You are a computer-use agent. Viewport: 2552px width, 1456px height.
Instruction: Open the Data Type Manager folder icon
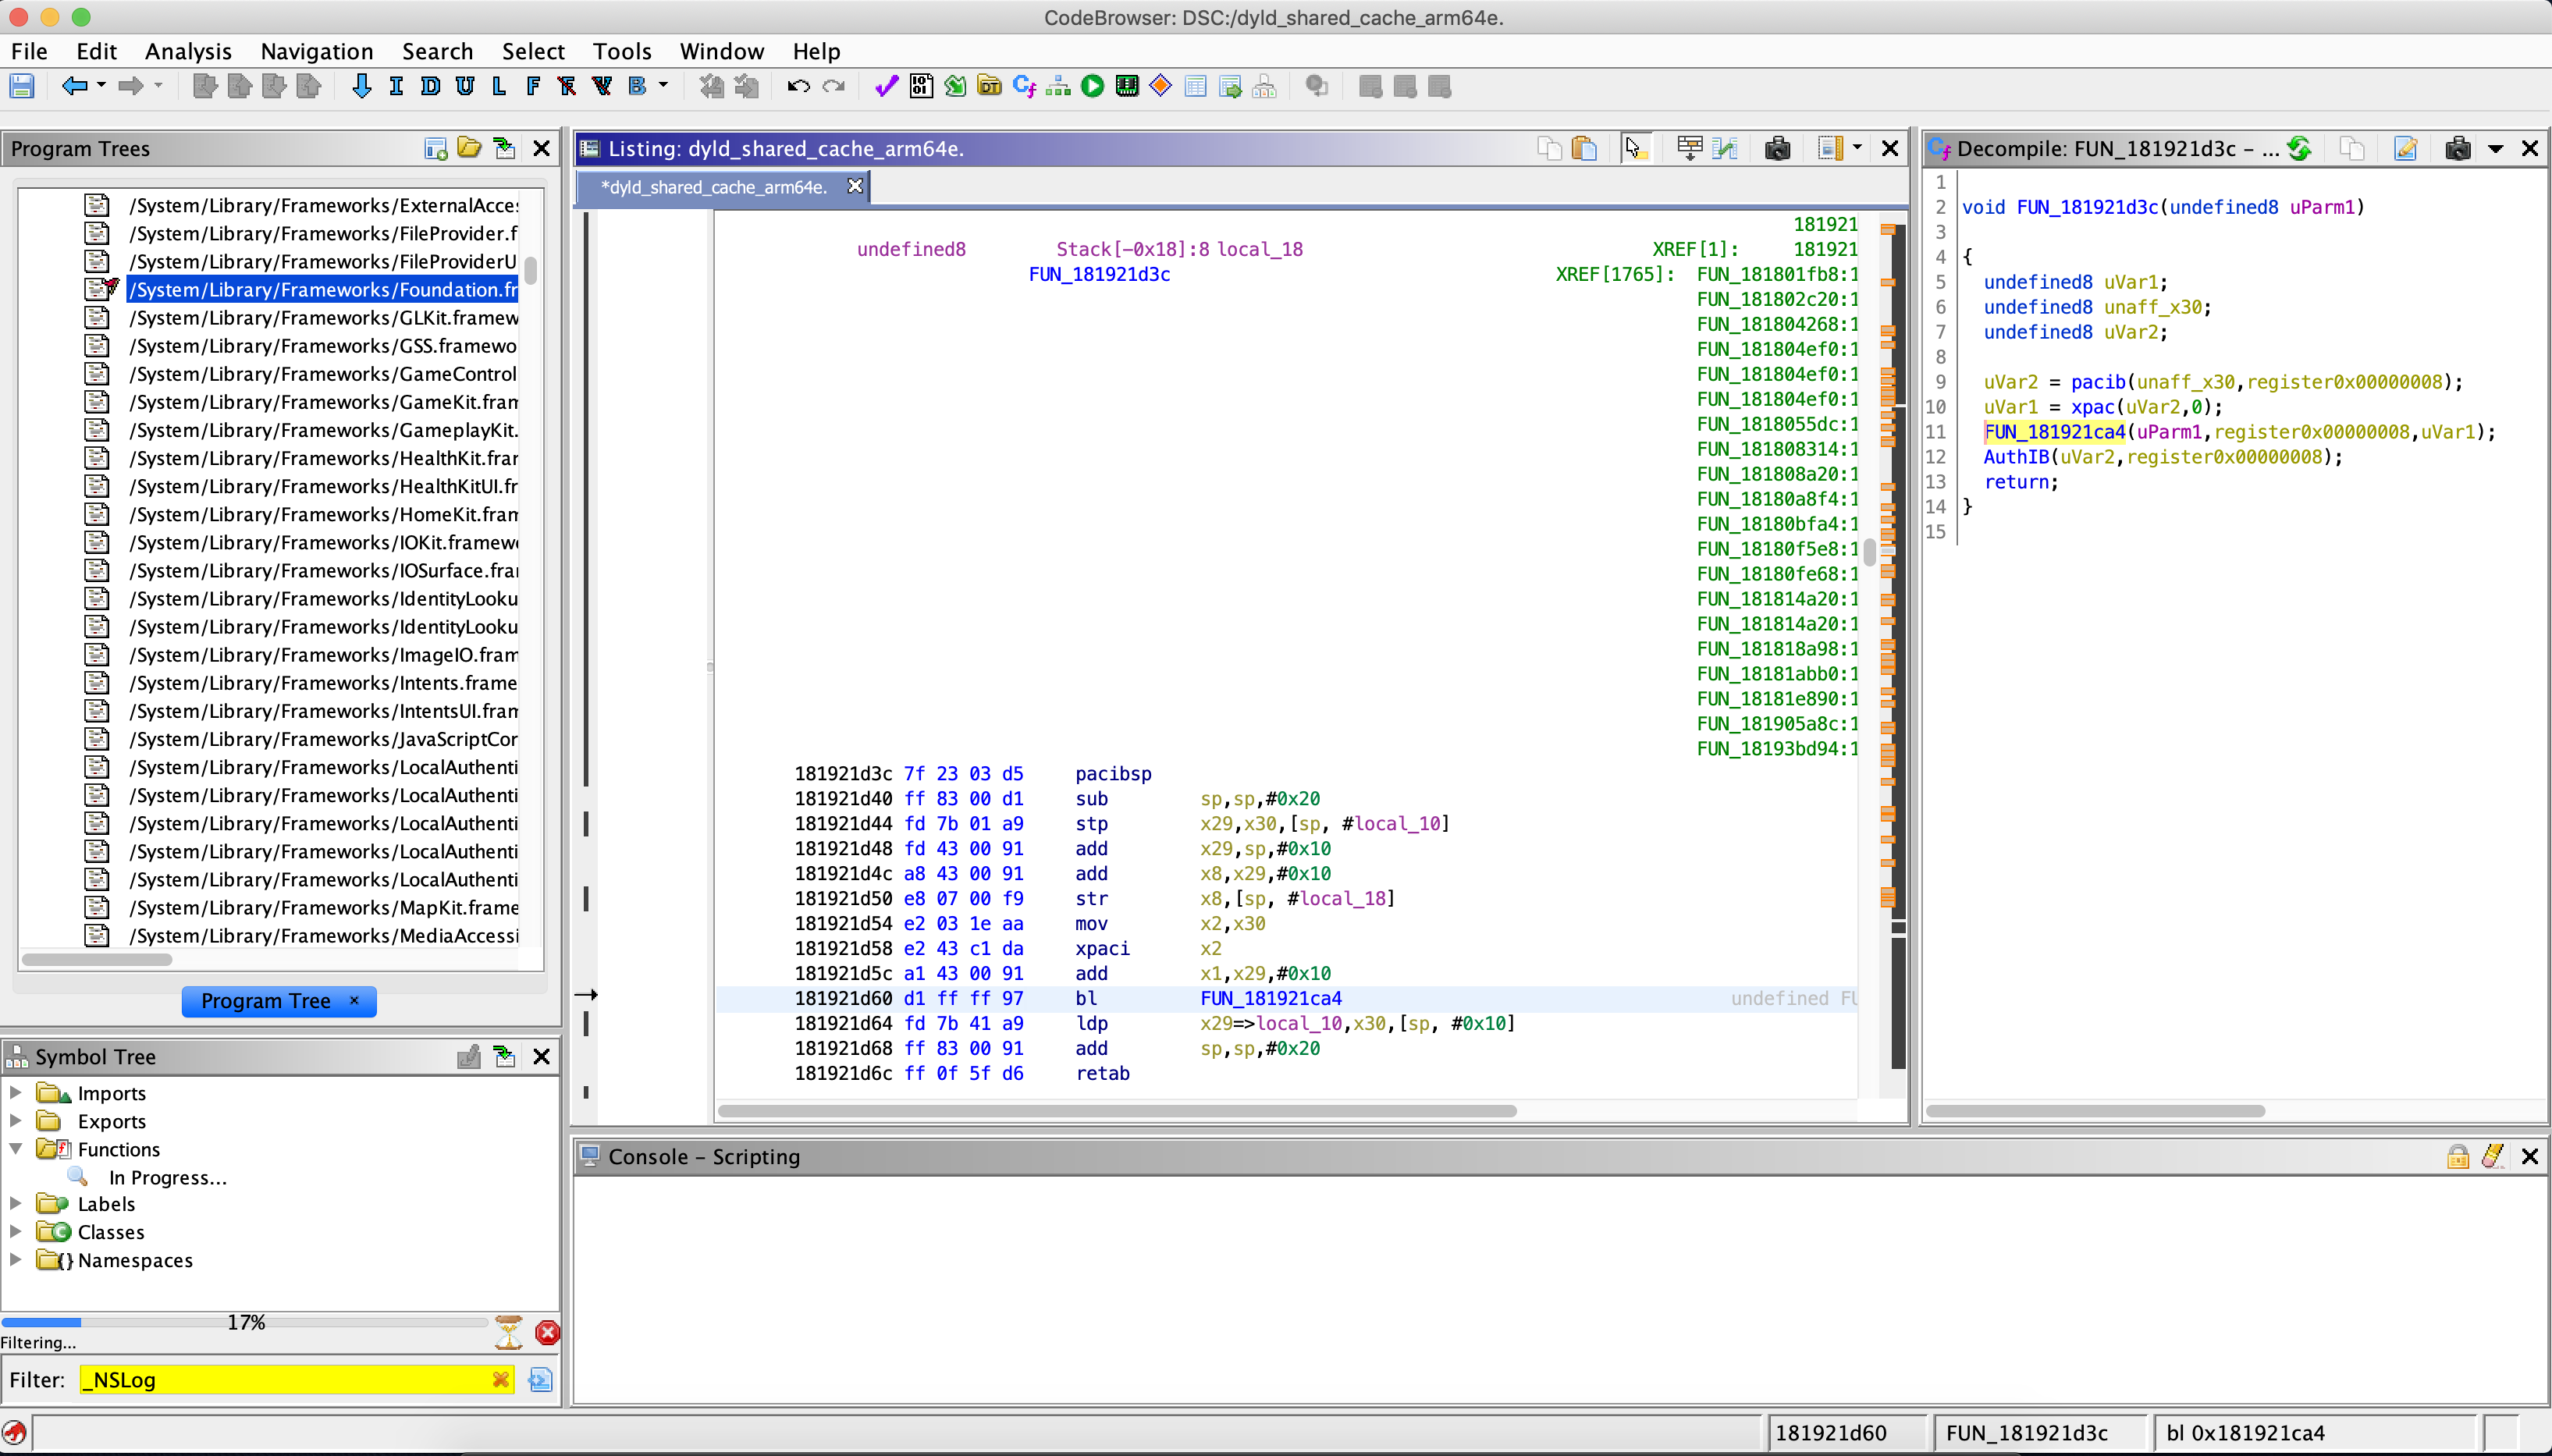coord(988,86)
